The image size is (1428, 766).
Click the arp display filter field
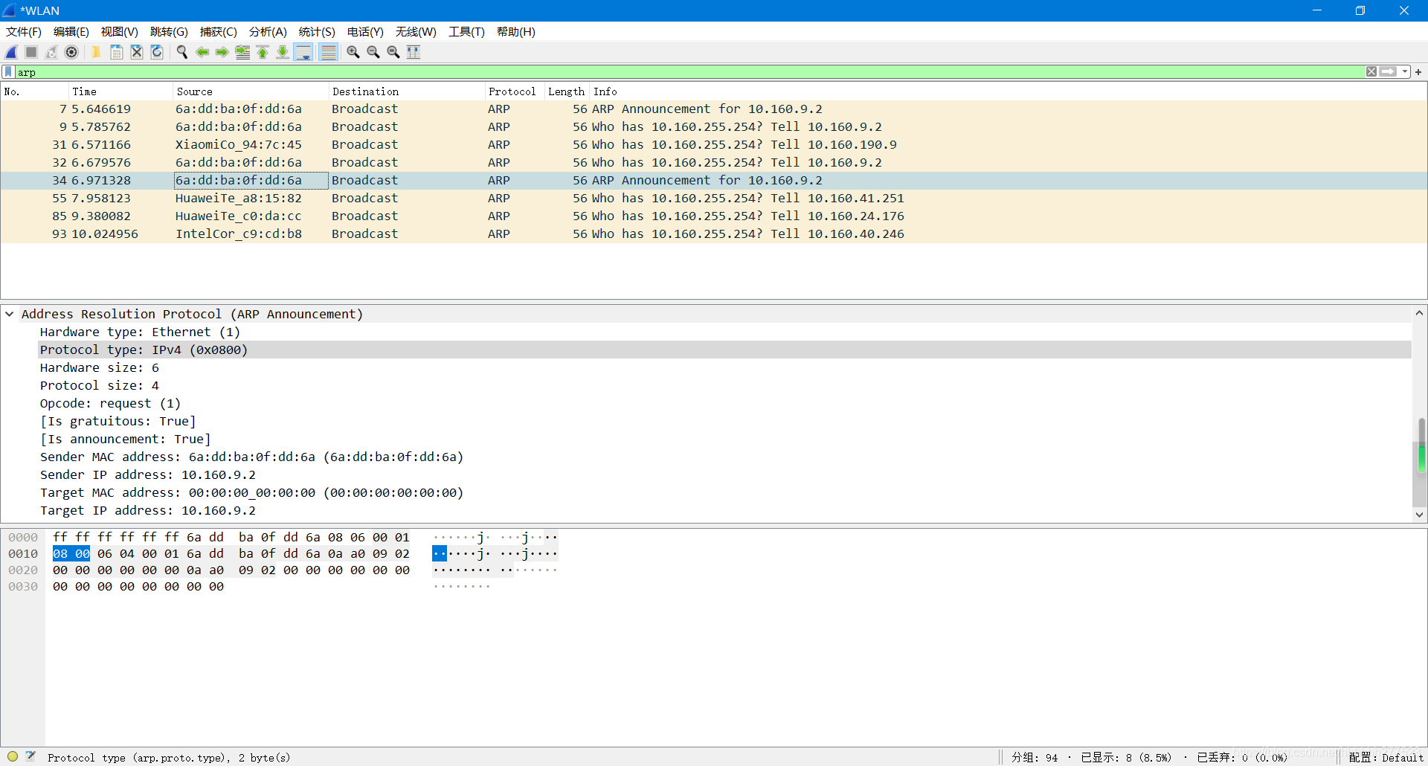pos(689,72)
